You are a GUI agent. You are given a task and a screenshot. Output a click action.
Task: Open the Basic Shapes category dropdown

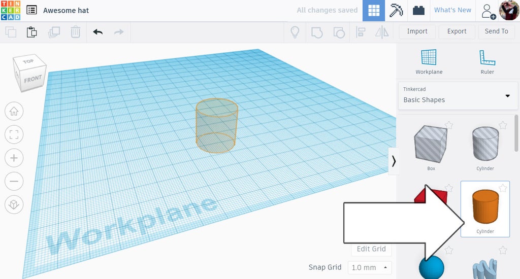pyautogui.click(x=458, y=95)
